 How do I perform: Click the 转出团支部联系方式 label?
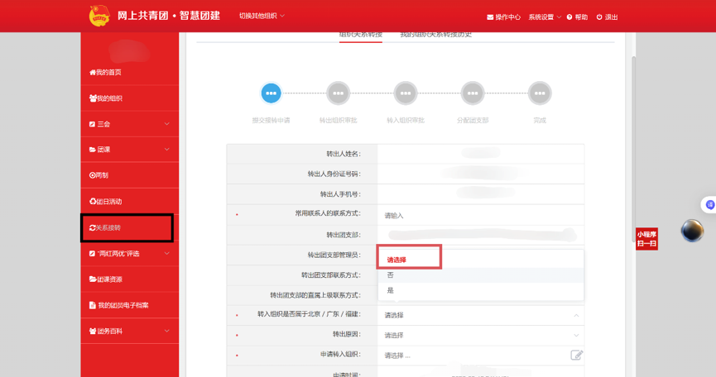(x=331, y=275)
